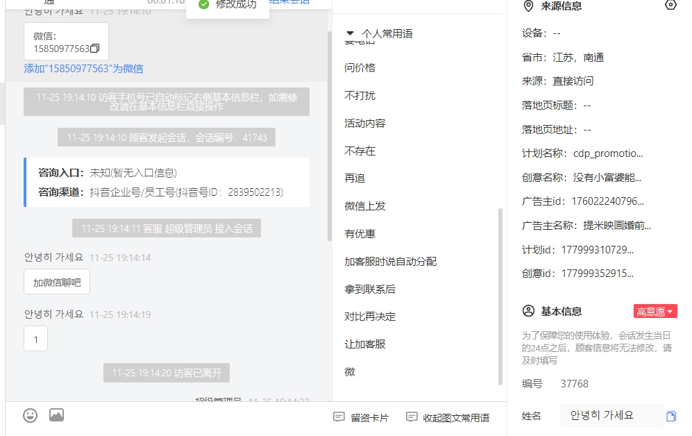Collapse the 个人常用语 list
Screen dimensions: 692x436
(x=350, y=33)
